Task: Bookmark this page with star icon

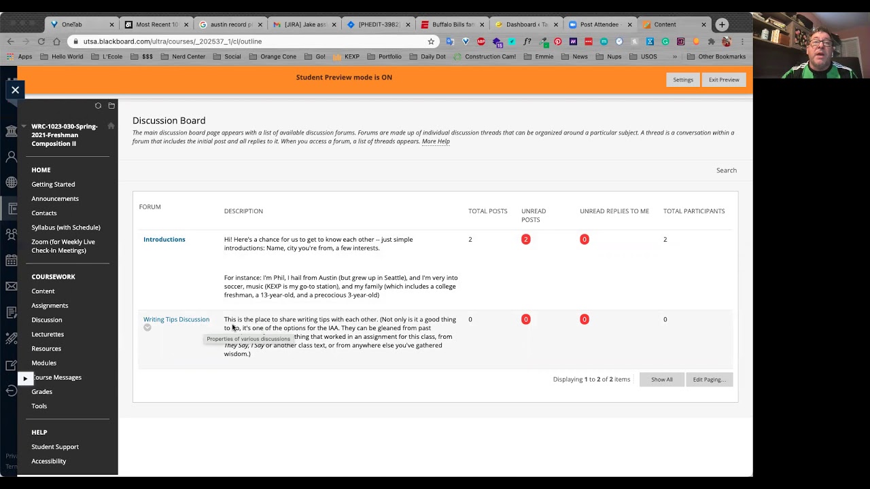Action: tap(431, 41)
